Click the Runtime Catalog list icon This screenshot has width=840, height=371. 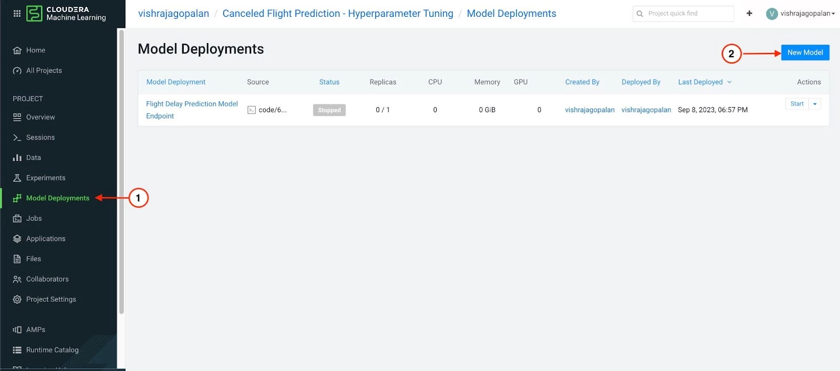point(17,350)
